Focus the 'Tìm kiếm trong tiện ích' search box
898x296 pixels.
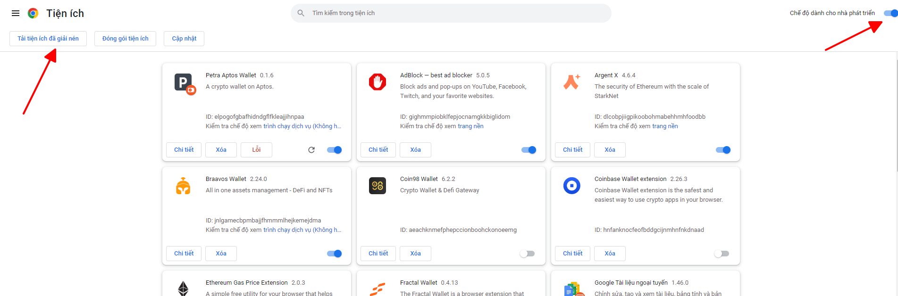(x=451, y=13)
